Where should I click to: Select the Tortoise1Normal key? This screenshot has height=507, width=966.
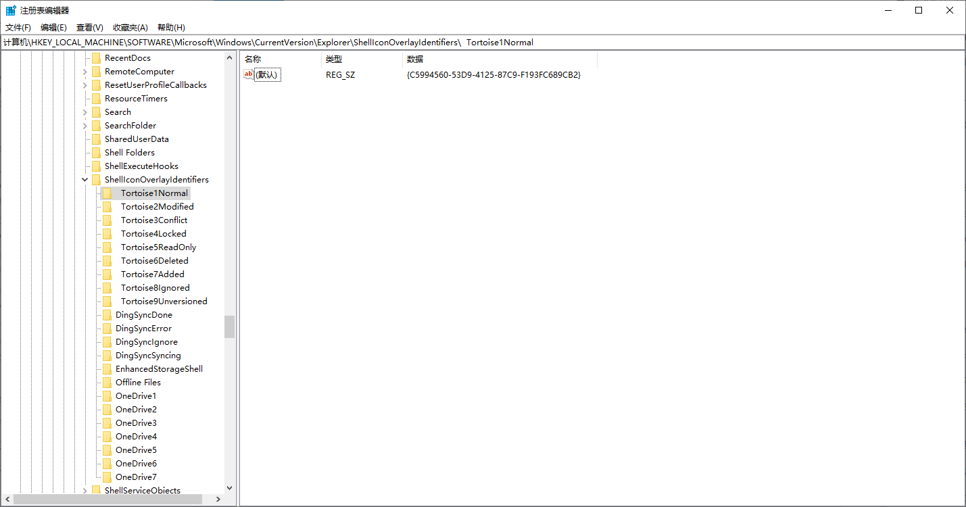coord(154,193)
